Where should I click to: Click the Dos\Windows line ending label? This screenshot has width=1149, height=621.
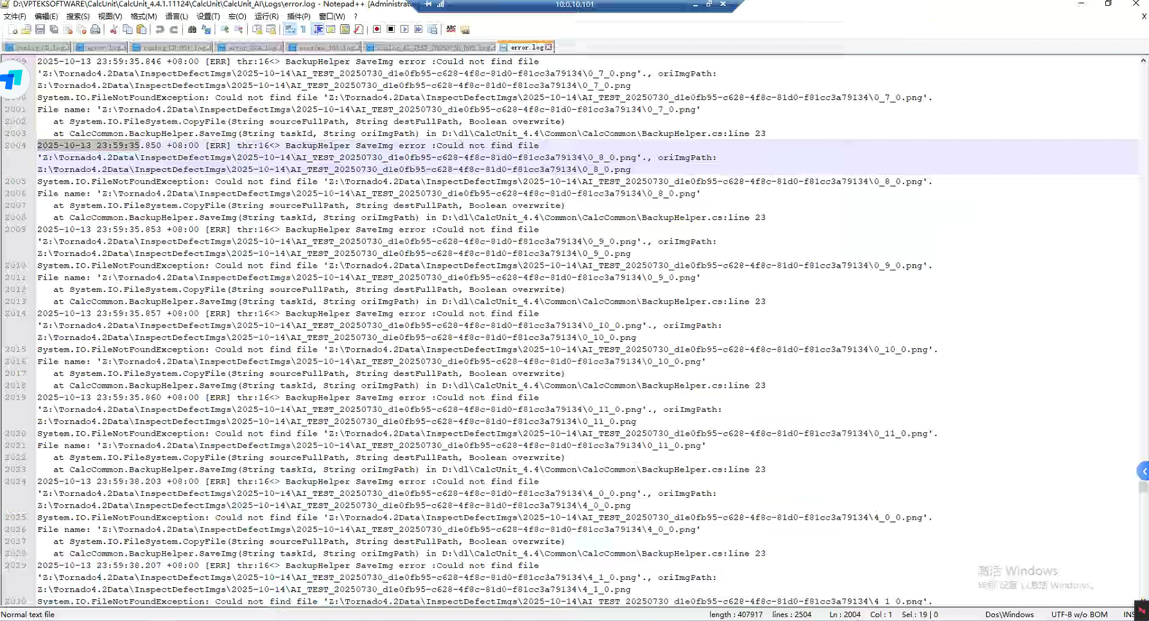[1009, 615]
